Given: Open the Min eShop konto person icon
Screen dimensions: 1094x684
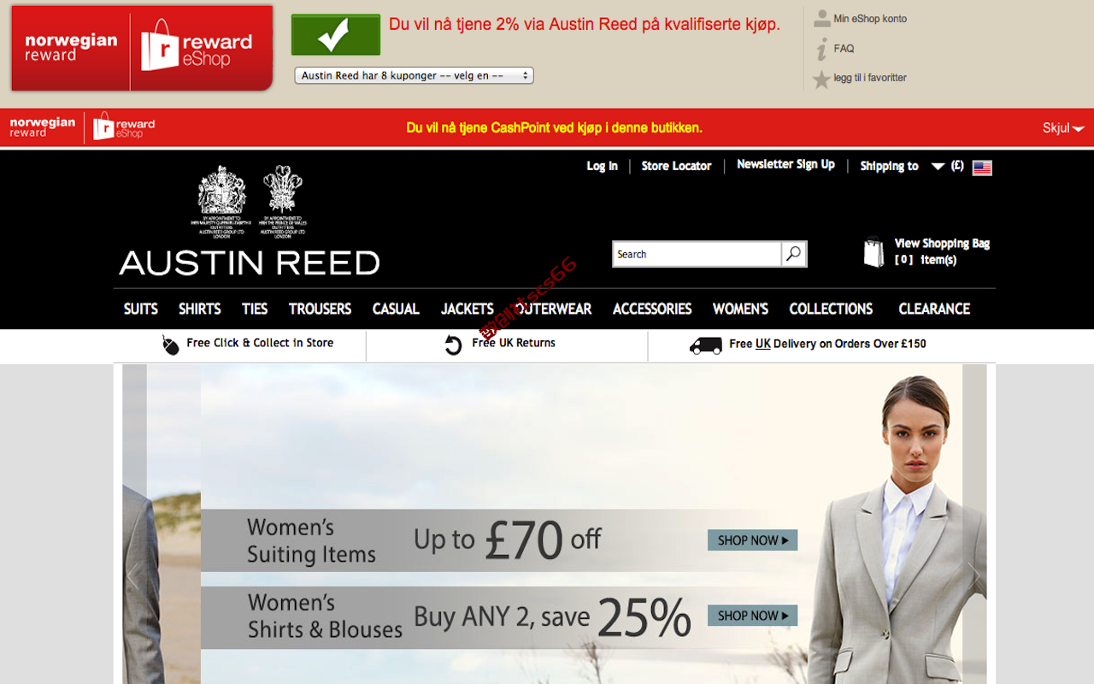Looking at the screenshot, I should (822, 19).
